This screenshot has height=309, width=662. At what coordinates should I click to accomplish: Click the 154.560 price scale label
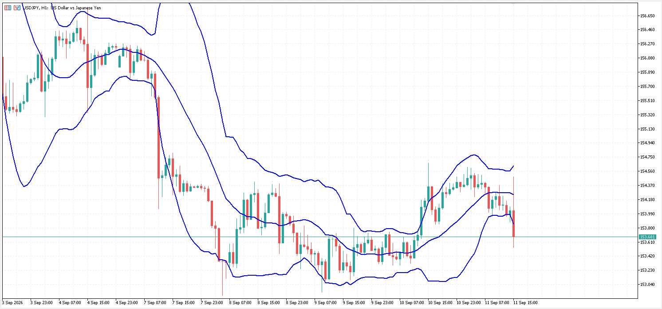[x=648, y=171]
